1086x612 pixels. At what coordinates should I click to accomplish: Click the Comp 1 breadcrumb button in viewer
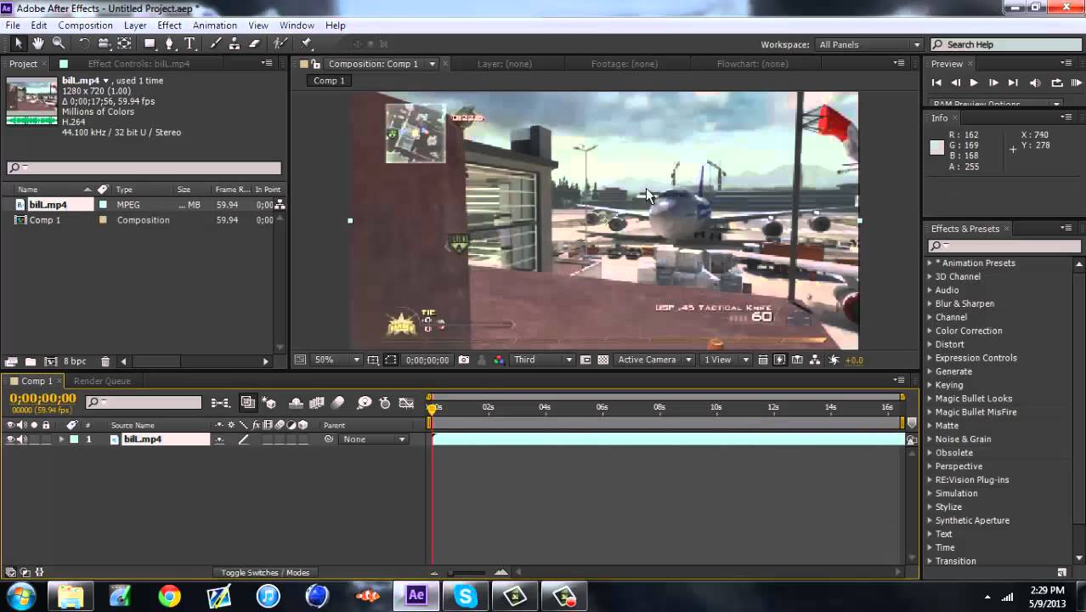pos(330,81)
